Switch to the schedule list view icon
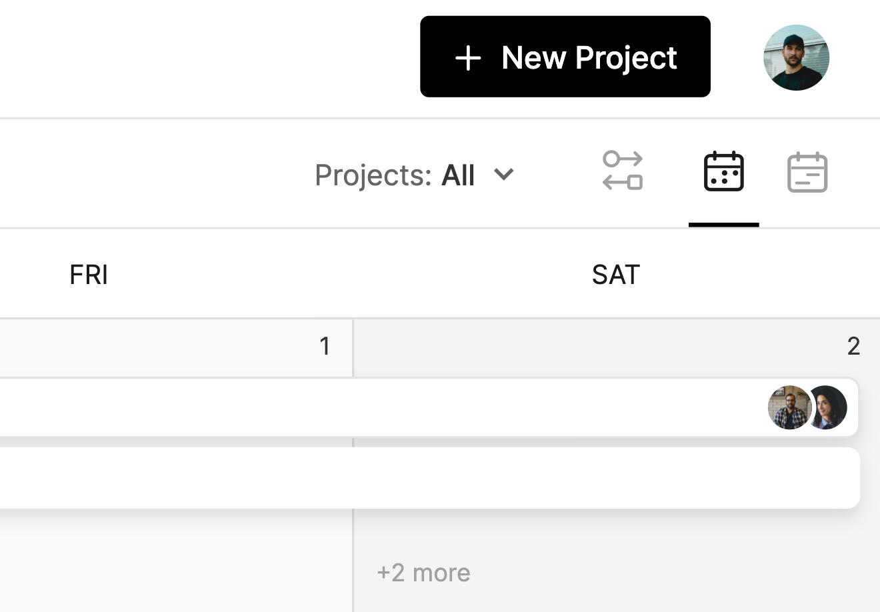This screenshot has height=612, width=880. coord(807,172)
